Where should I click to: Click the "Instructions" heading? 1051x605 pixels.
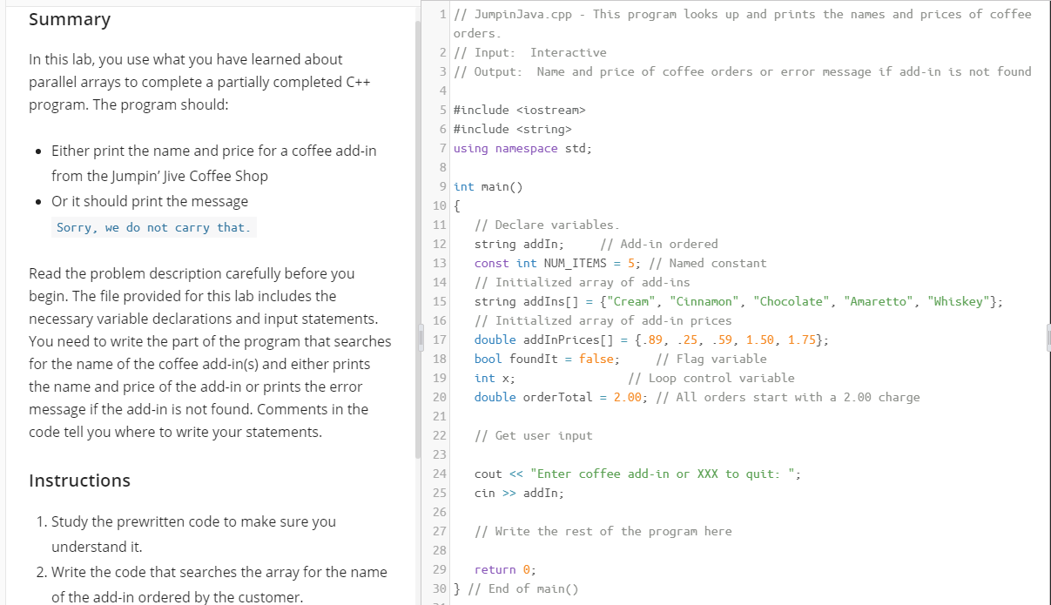pyautogui.click(x=79, y=481)
